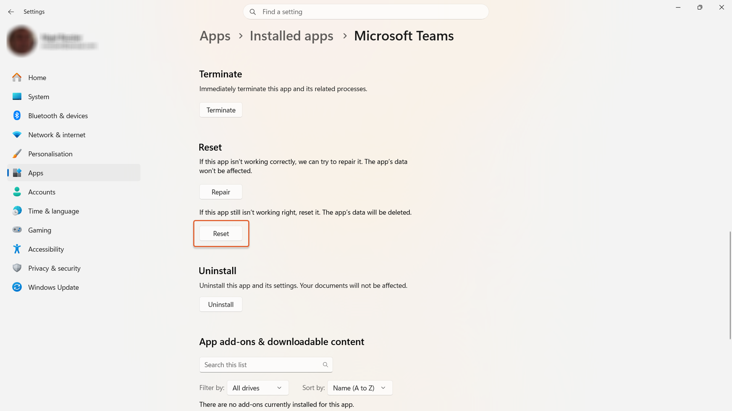Minimize the Settings window
The width and height of the screenshot is (732, 411).
tap(678, 7)
